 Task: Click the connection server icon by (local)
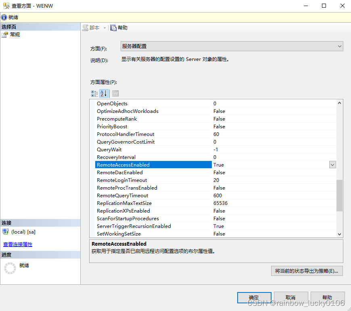pos(5,232)
